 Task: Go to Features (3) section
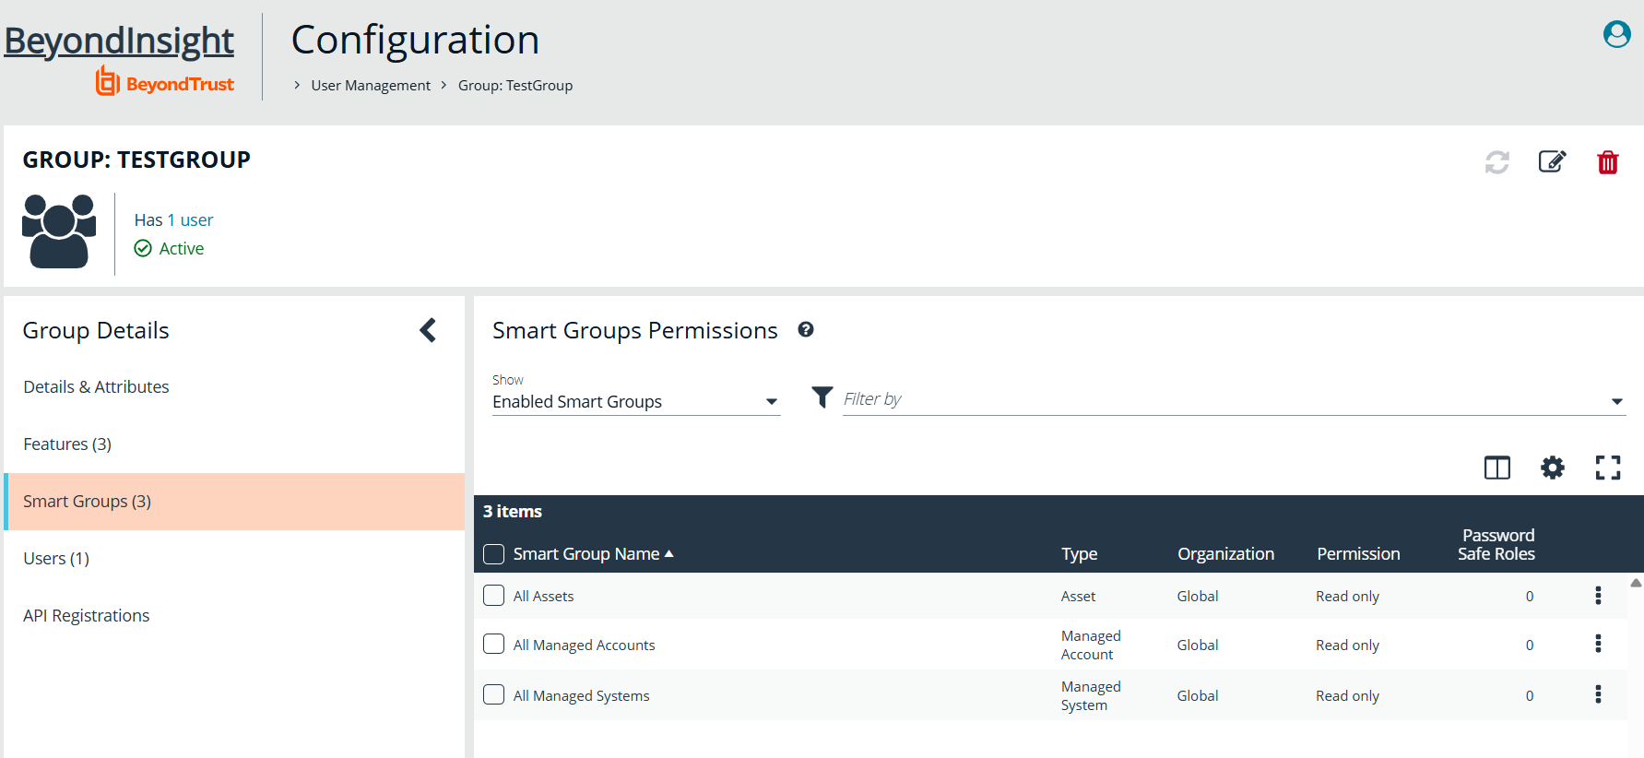(x=67, y=444)
